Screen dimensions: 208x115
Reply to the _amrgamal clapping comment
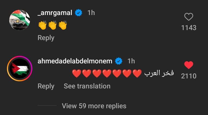[46, 38]
